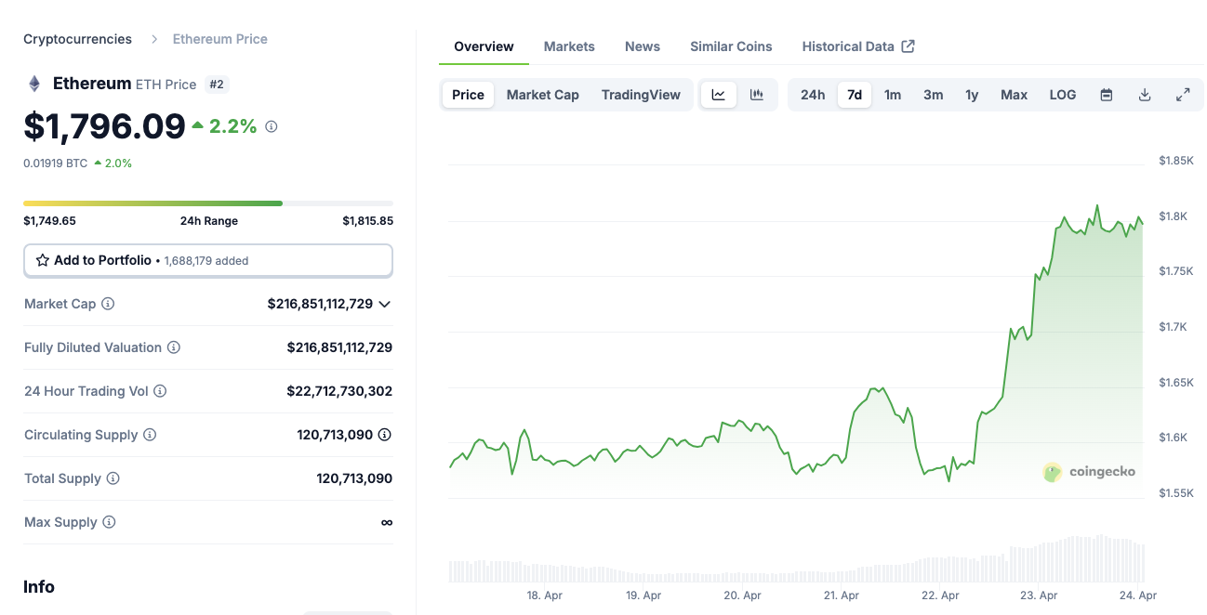Expand the Market Cap value chevron
This screenshot has height=615, width=1207.
coord(385,304)
